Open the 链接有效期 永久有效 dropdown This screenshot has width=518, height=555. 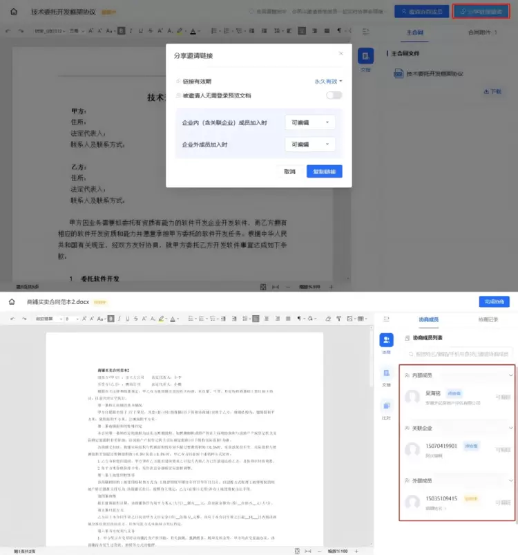click(x=329, y=81)
